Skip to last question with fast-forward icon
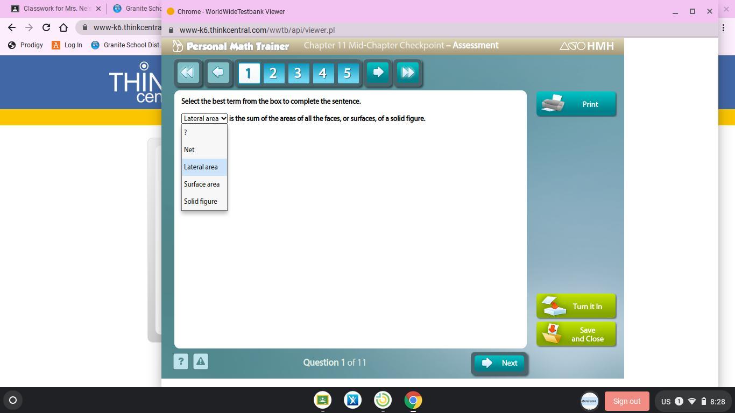The height and width of the screenshot is (413, 735). pyautogui.click(x=408, y=73)
